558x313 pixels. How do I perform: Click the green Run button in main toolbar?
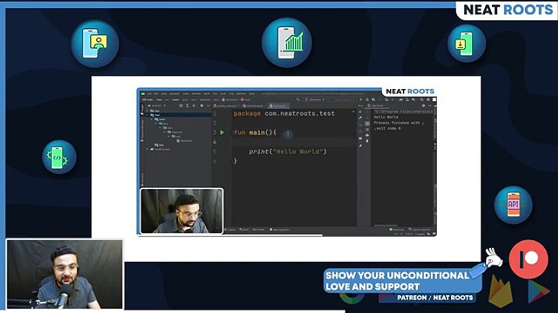(x=361, y=100)
